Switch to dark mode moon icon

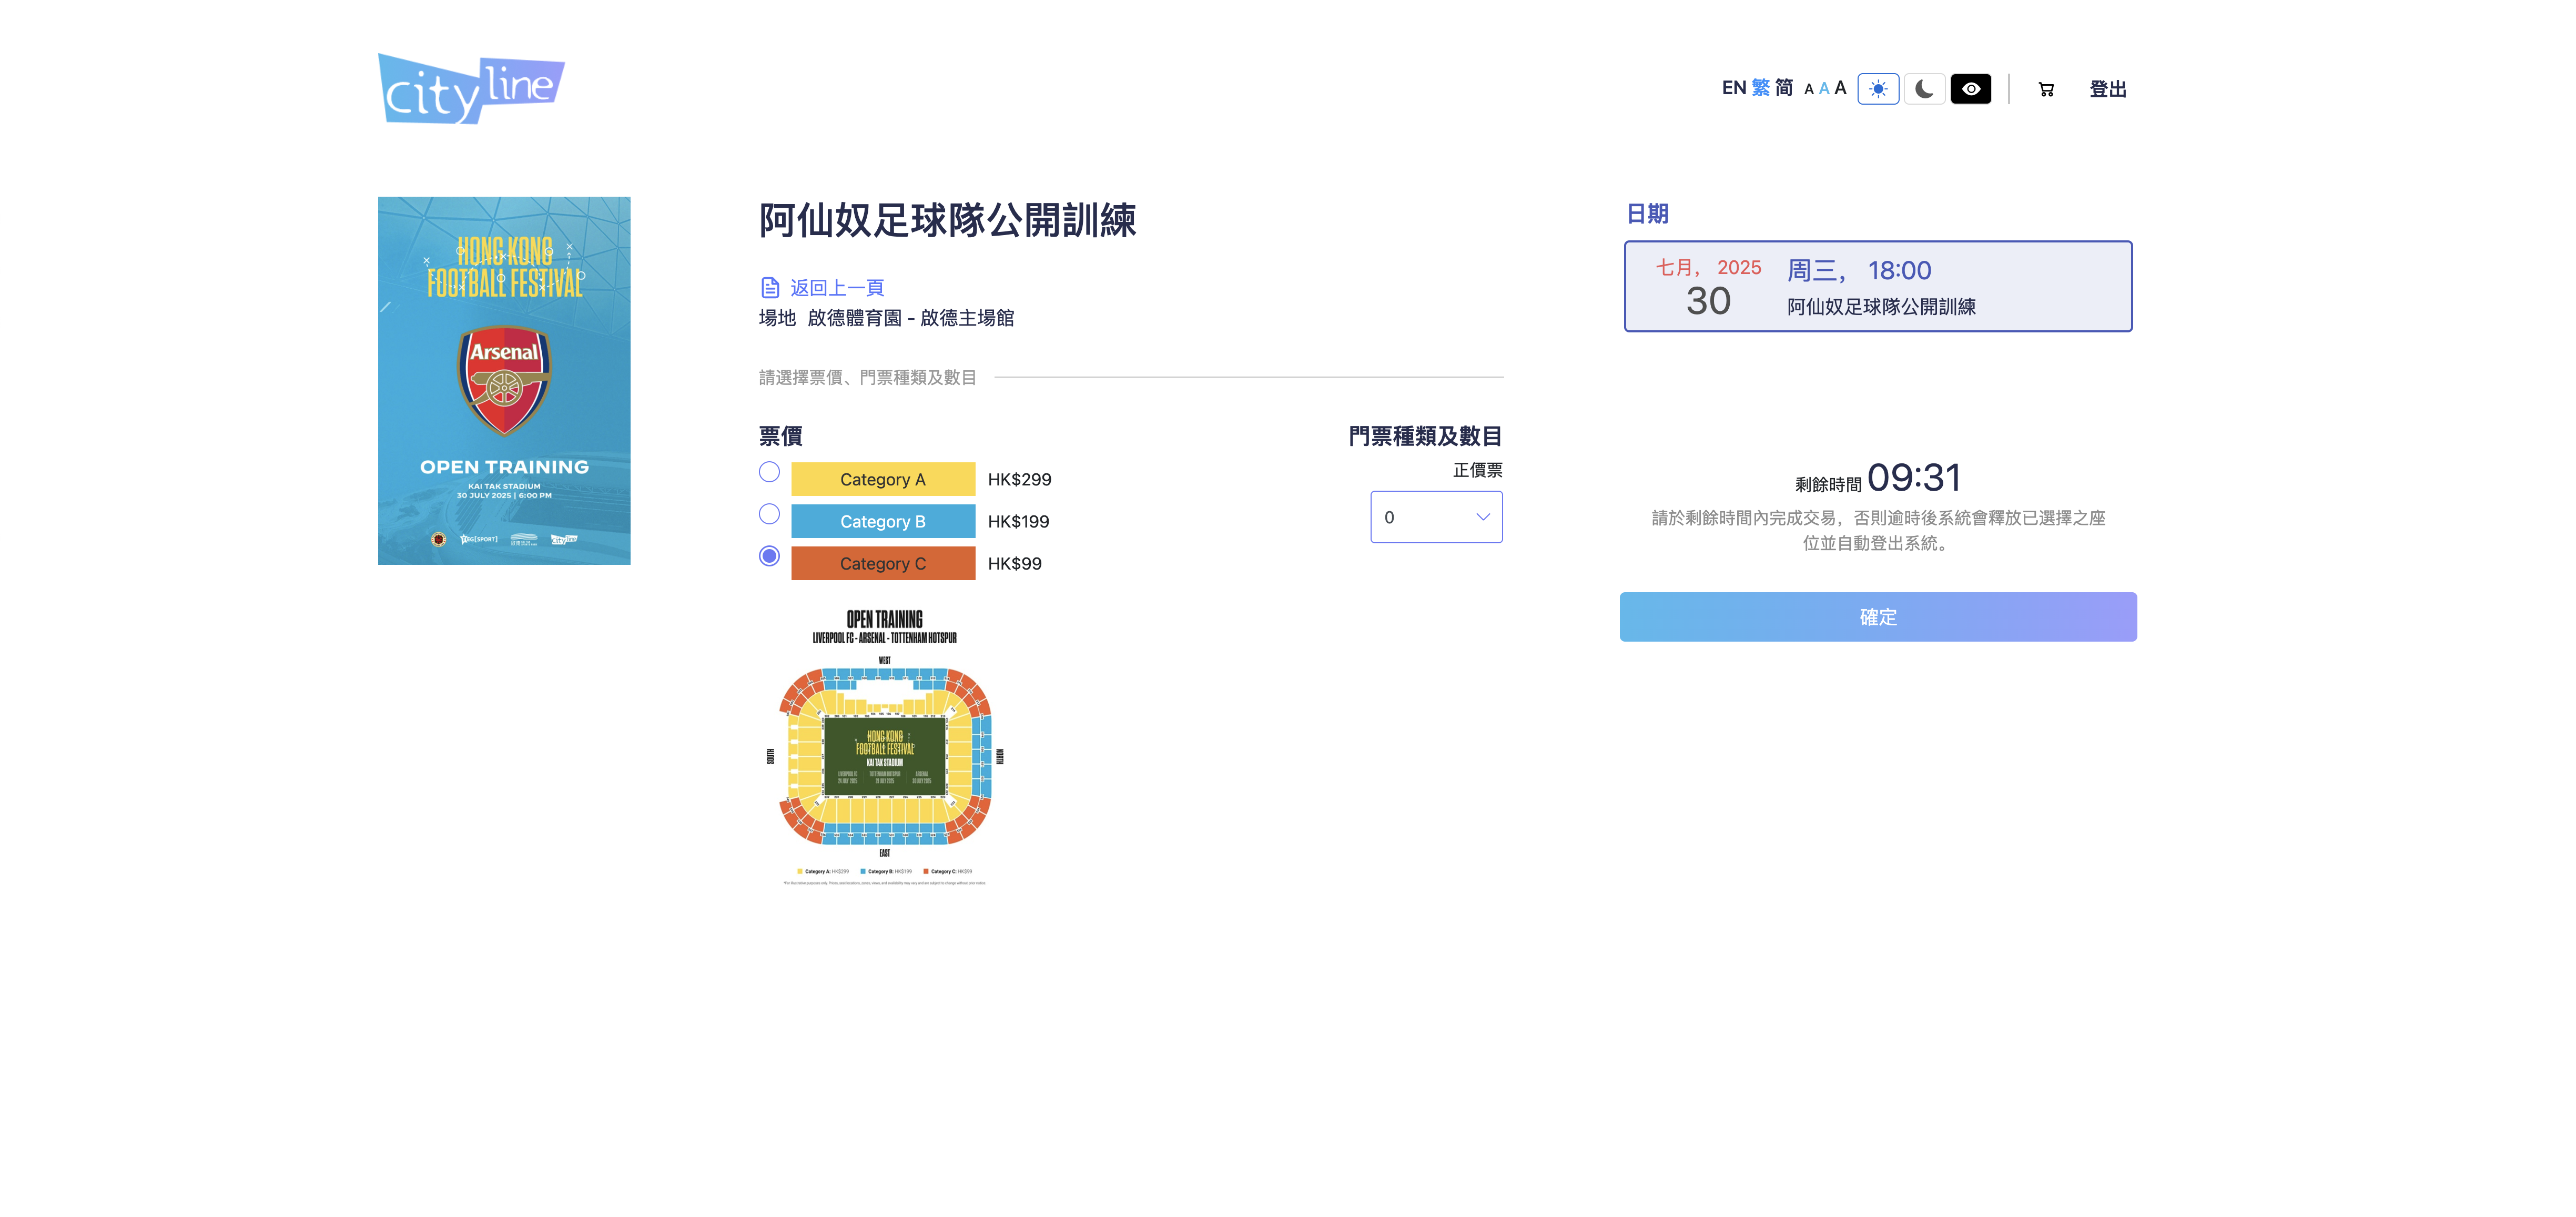(1924, 89)
